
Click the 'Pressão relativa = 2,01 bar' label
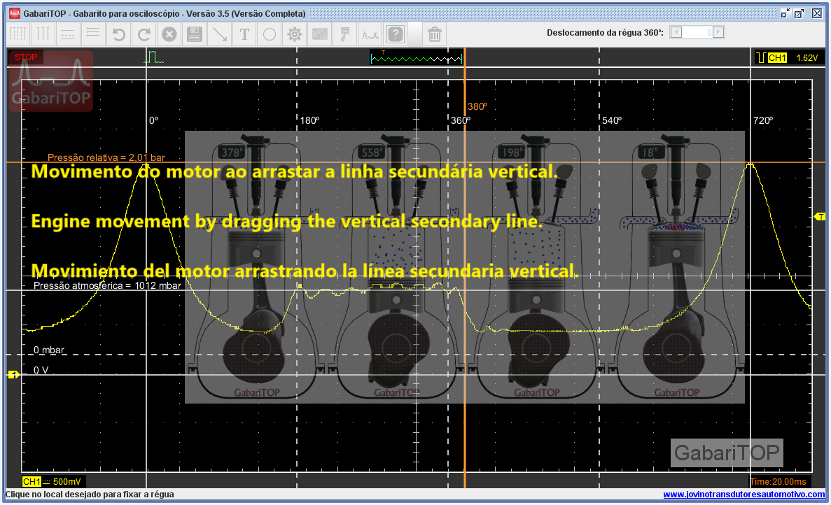106,157
